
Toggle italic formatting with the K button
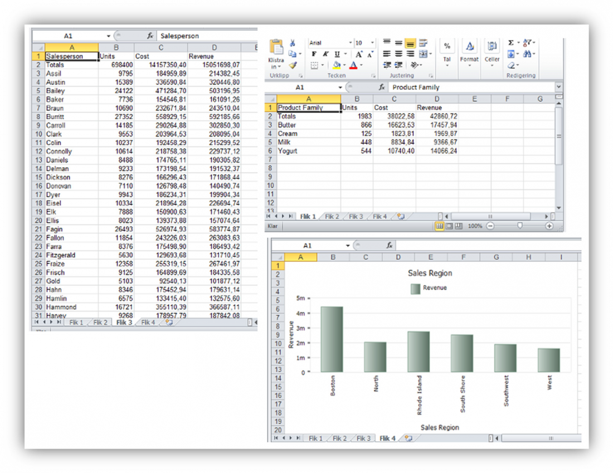[325, 54]
